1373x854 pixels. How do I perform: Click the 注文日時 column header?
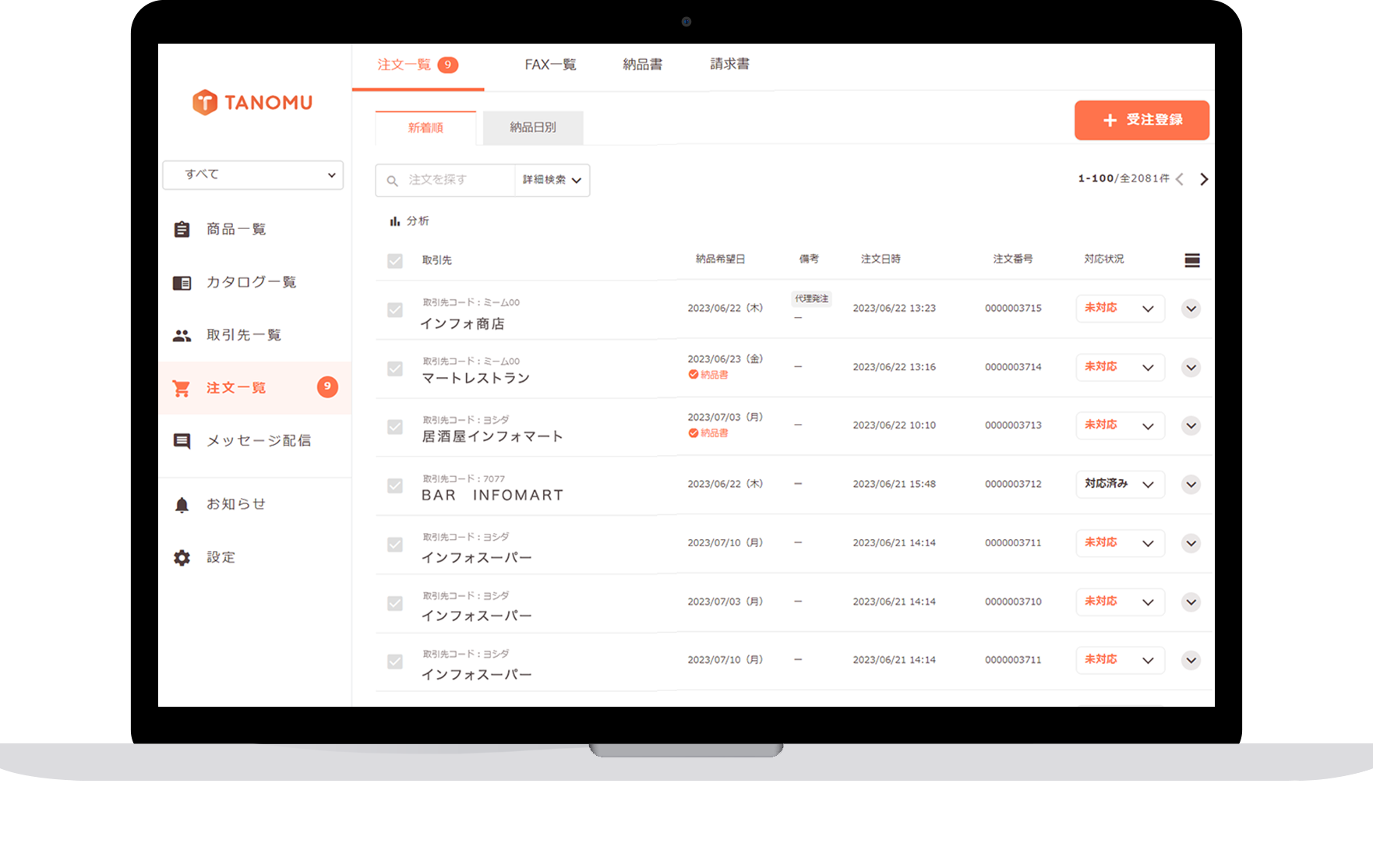(x=881, y=259)
